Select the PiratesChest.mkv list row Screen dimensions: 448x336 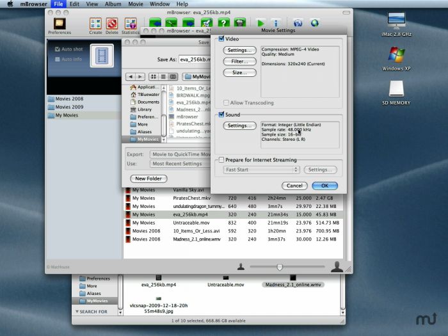(233, 198)
